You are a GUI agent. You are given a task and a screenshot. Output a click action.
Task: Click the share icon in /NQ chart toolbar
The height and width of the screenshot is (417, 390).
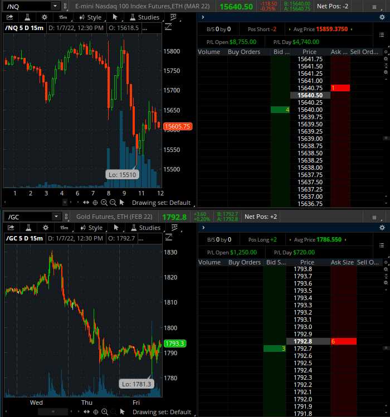[x=11, y=17]
